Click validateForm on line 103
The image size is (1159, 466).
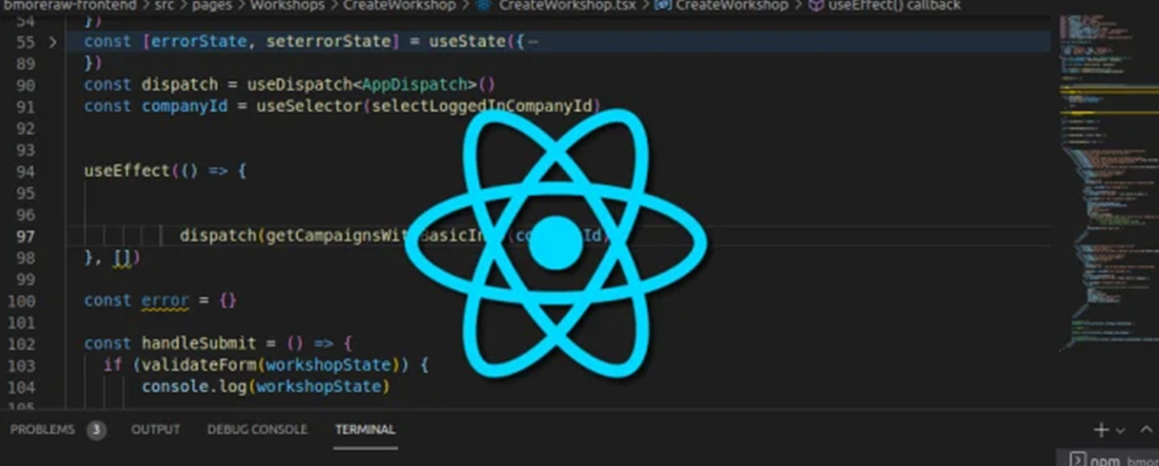pos(199,365)
